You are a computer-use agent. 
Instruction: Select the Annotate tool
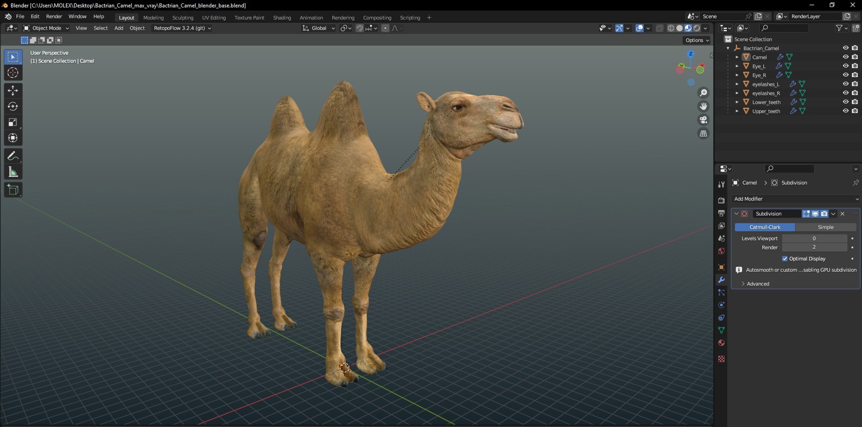pos(13,156)
